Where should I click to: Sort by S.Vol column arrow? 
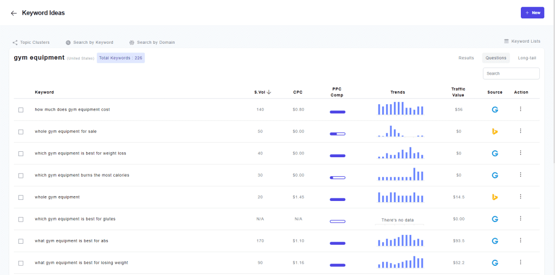[269, 92]
